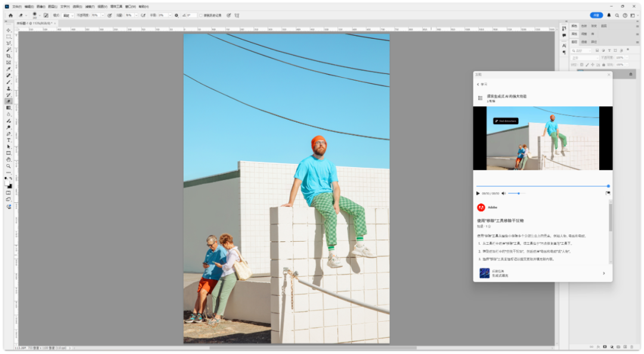644x354 pixels.
Task: Click the tutorial video progress slider
Action: tap(541, 186)
